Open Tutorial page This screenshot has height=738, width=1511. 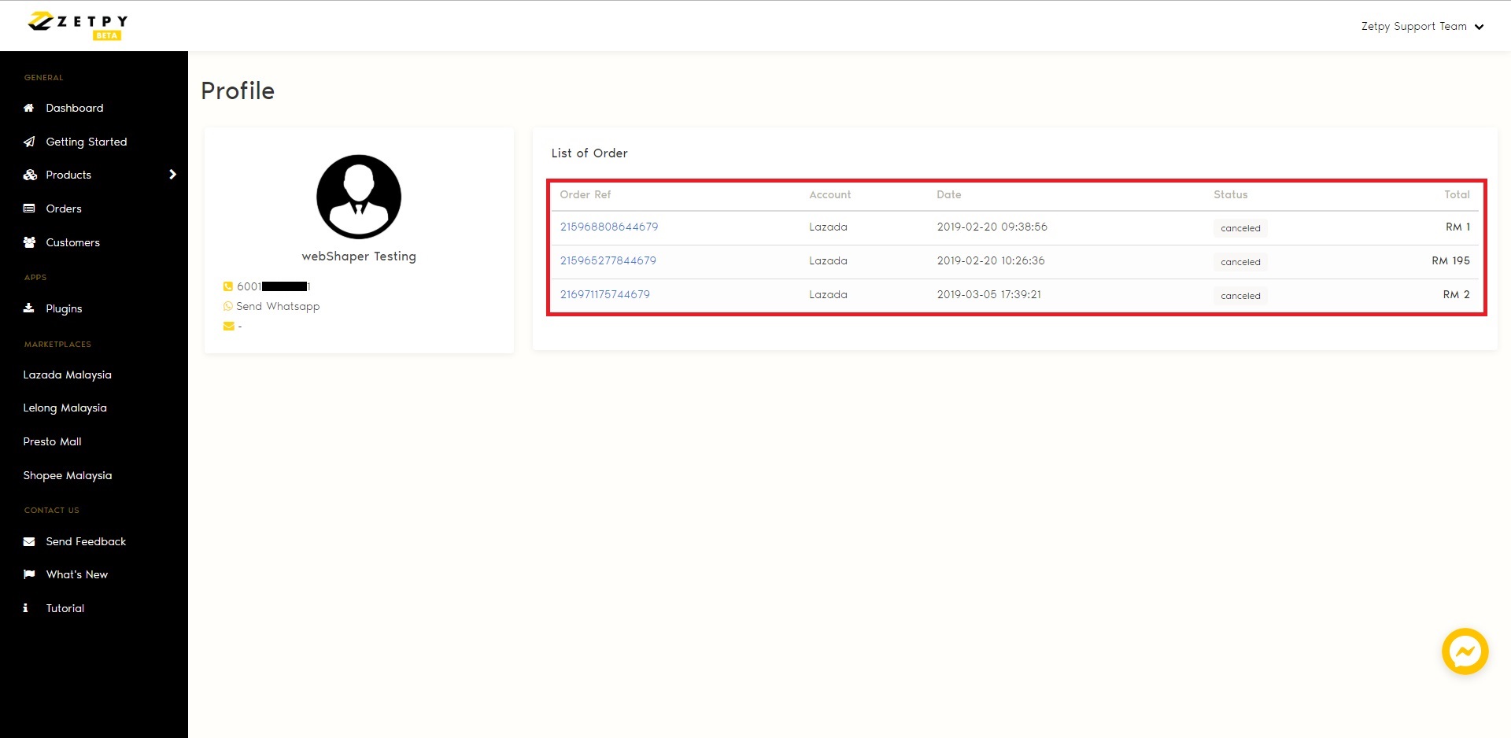coord(65,608)
